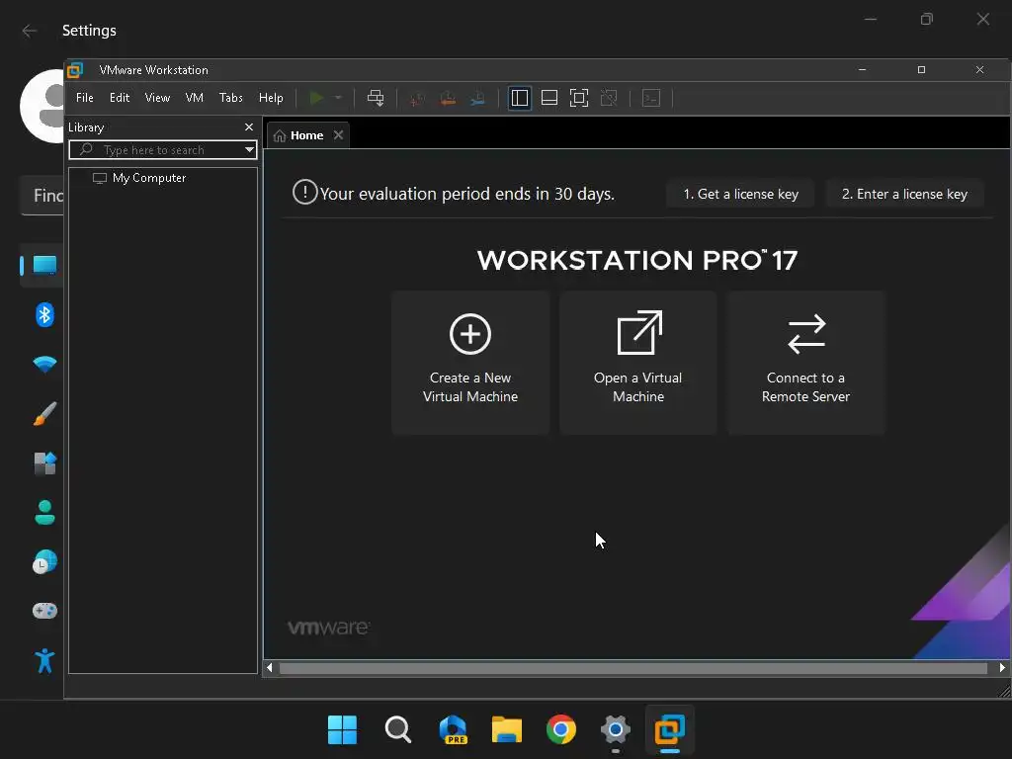The width and height of the screenshot is (1012, 759).
Task: Open Network & internet Wi-Fi icon
Action: tap(44, 364)
